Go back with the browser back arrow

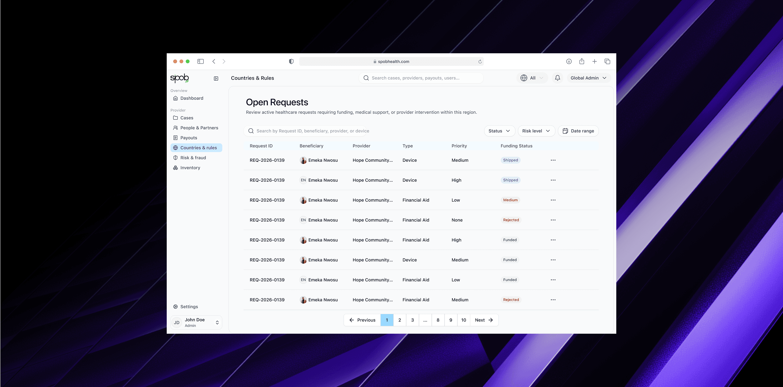coord(214,61)
